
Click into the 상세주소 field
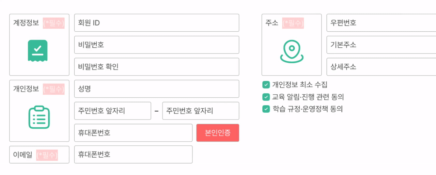point(381,67)
